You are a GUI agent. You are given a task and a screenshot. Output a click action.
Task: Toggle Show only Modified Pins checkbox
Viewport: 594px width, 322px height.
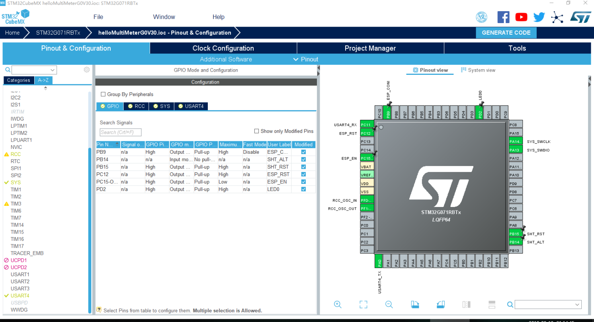click(256, 131)
